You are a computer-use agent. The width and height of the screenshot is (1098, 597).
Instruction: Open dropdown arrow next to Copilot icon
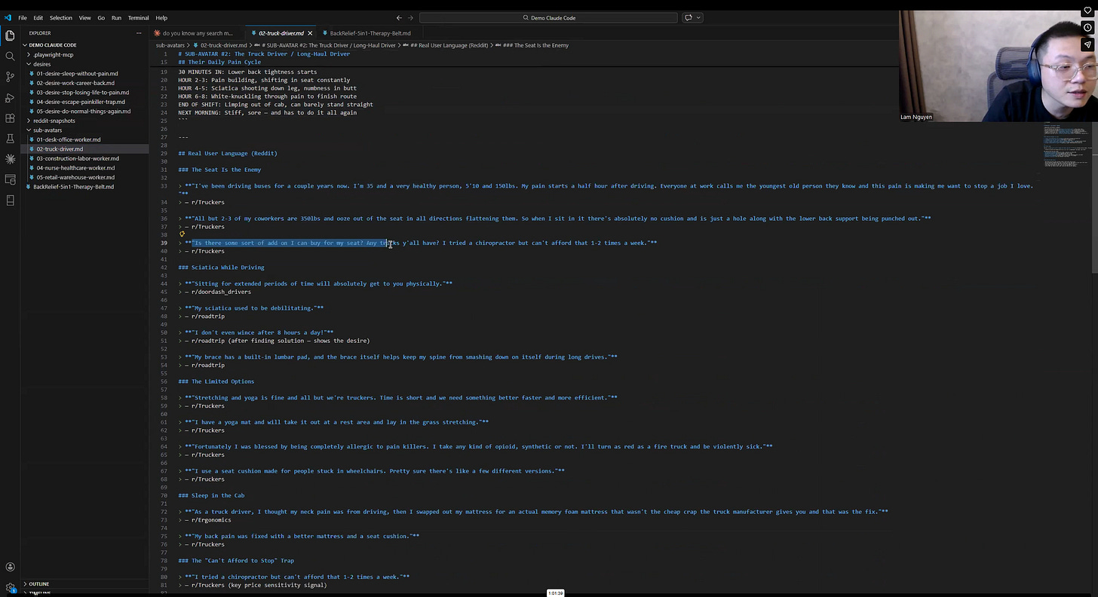[x=698, y=17]
